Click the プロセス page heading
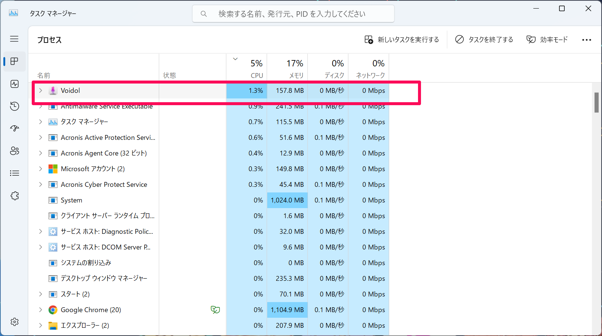This screenshot has width=602, height=336. tap(49, 40)
